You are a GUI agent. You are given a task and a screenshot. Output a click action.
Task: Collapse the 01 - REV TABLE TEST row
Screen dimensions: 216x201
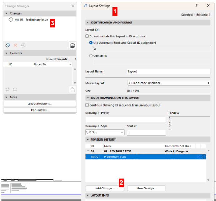pyautogui.click(x=88, y=151)
